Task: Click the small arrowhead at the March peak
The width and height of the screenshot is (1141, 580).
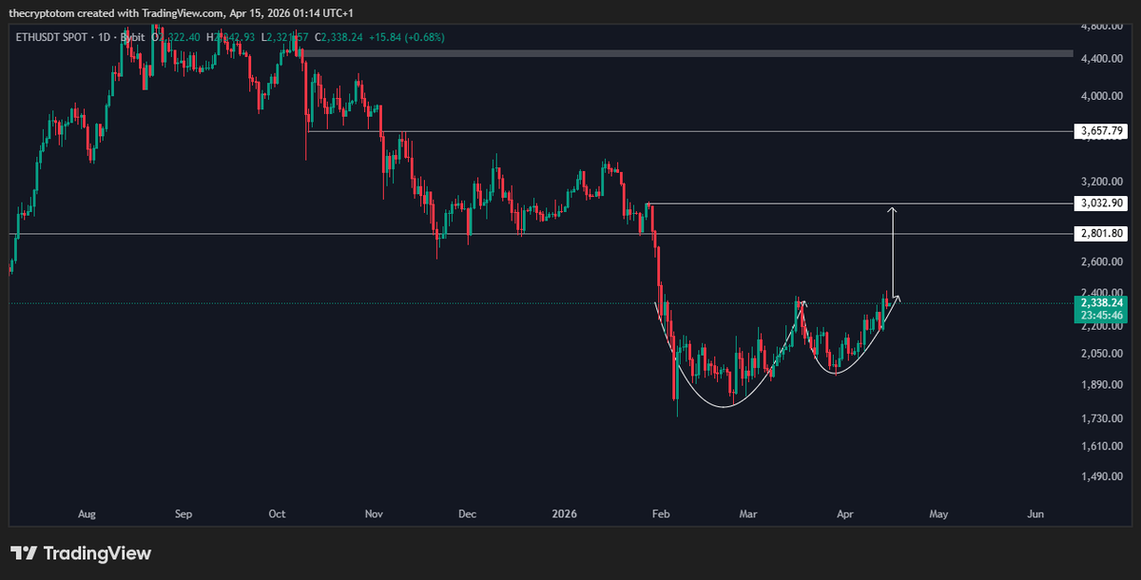Action: click(803, 303)
